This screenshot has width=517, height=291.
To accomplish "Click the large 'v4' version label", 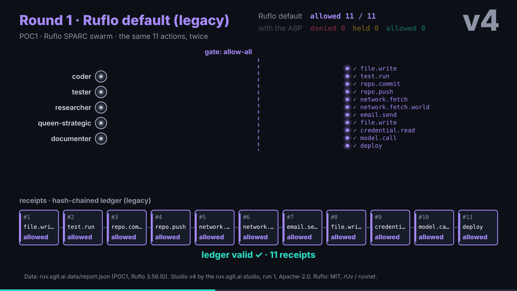I will 481,21.
